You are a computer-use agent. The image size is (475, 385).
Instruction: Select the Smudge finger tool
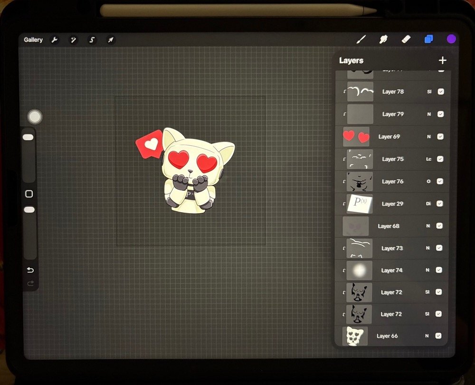pos(383,39)
